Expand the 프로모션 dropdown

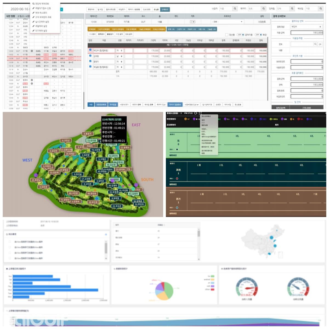tap(227, 22)
